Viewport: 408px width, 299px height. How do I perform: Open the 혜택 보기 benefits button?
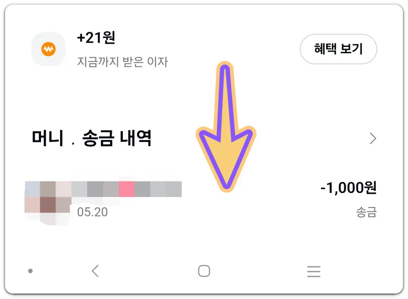pyautogui.click(x=338, y=49)
